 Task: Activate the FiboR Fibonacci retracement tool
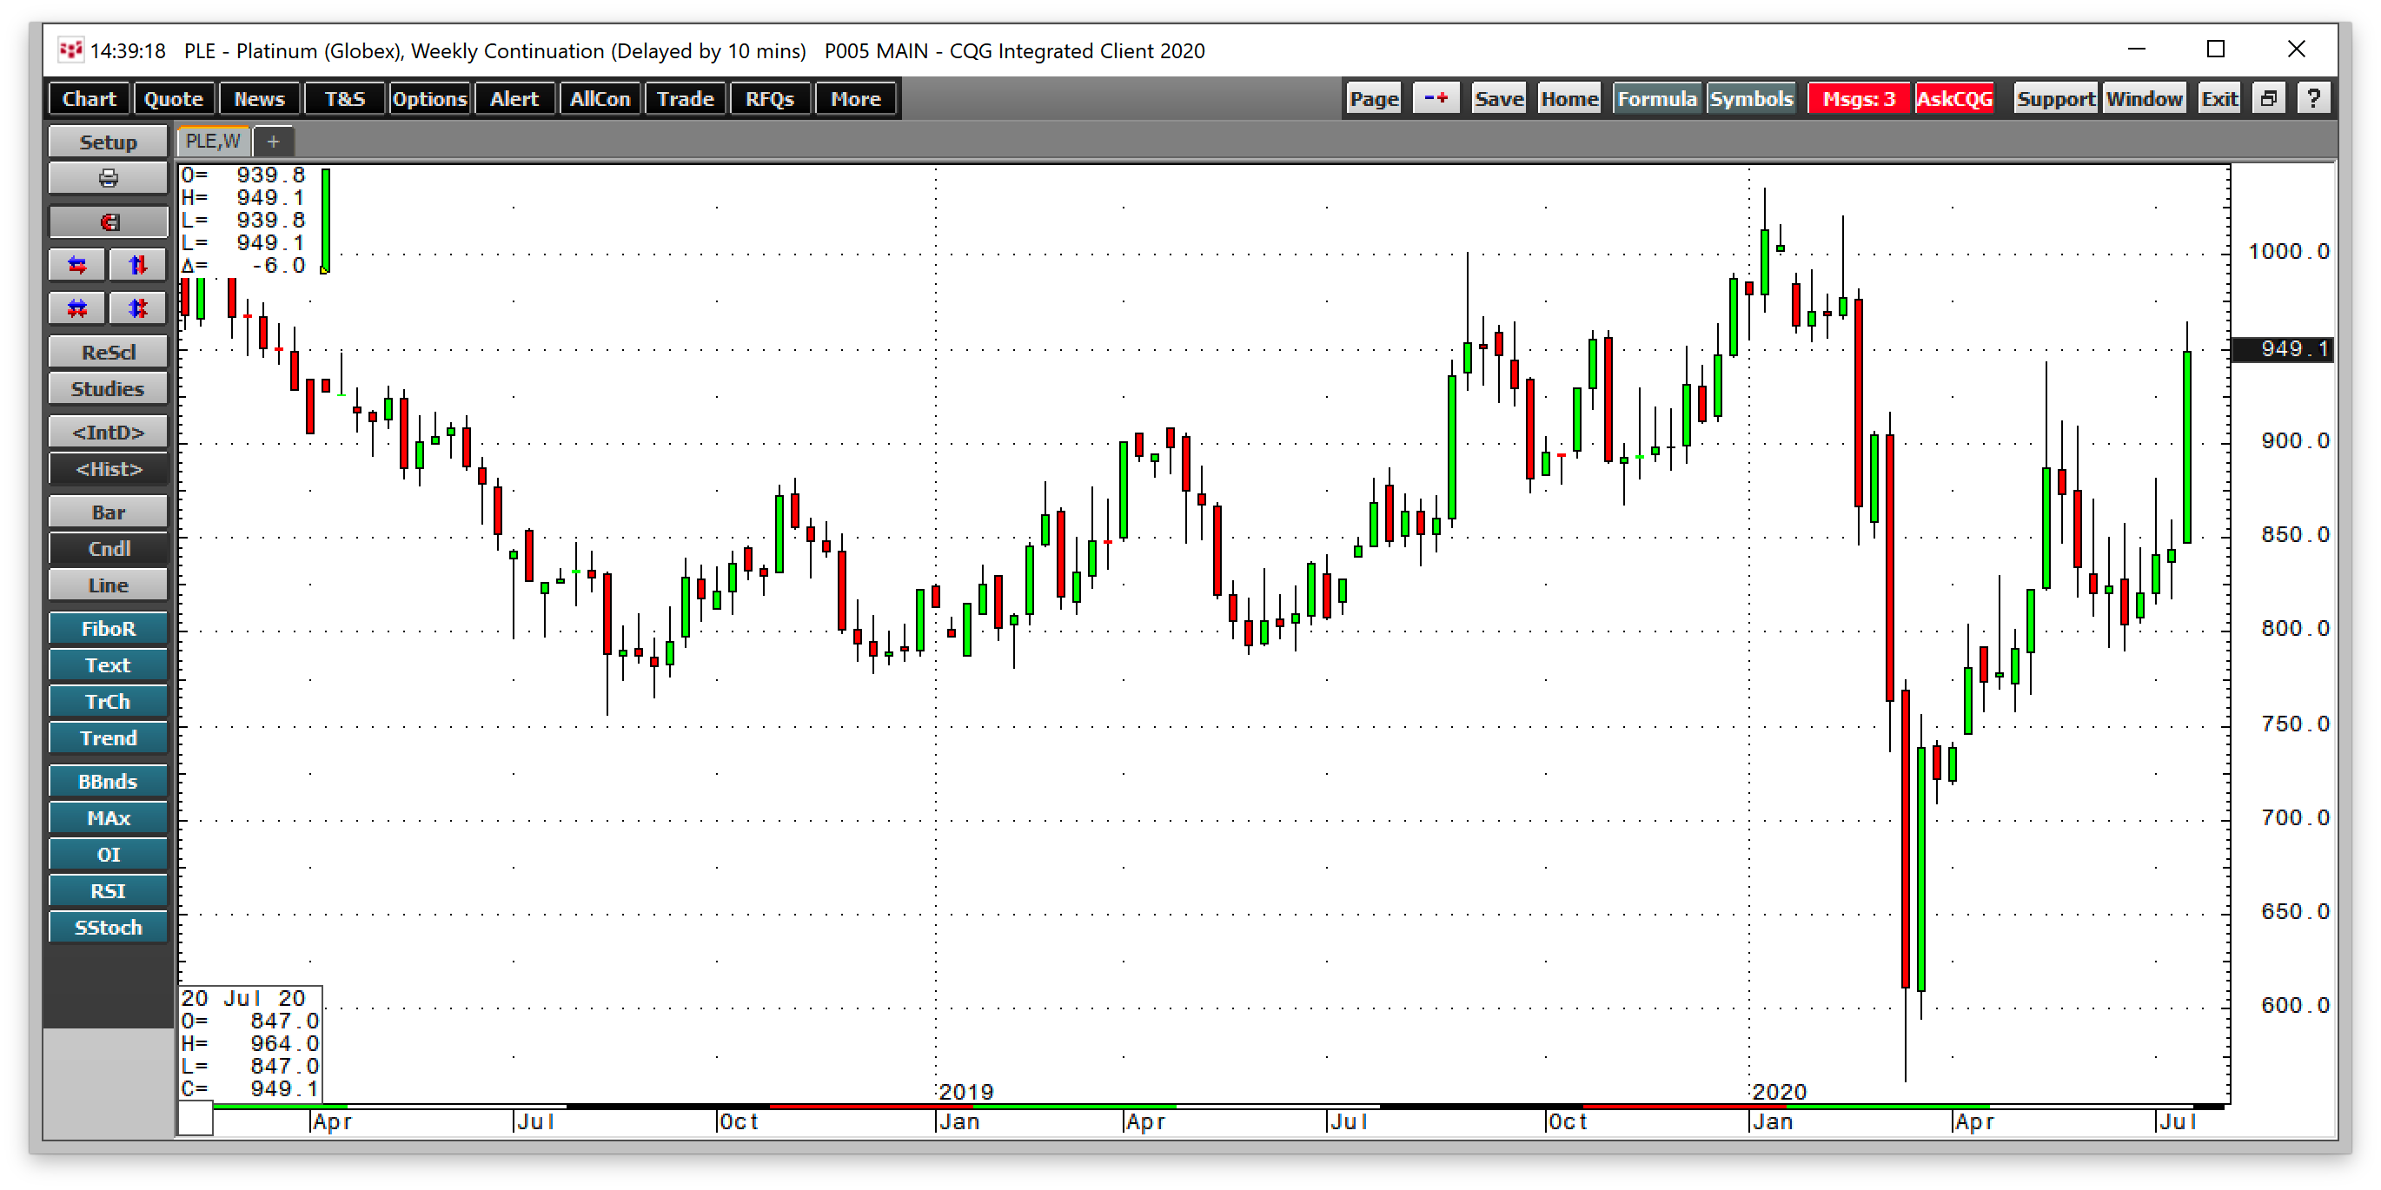(108, 629)
